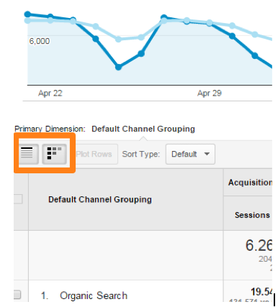Tick the Organic Search row checkbox
Viewport: 278px width, 307px height.
(x=17, y=295)
